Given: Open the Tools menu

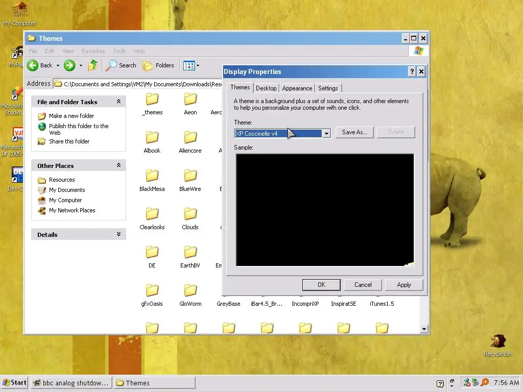Looking at the screenshot, I should 119,51.
